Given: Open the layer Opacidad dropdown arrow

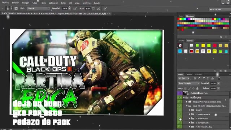Looking at the screenshot, I should [218, 83].
